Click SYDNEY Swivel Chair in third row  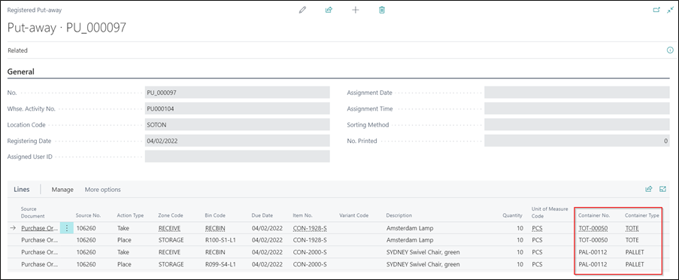coord(423,252)
